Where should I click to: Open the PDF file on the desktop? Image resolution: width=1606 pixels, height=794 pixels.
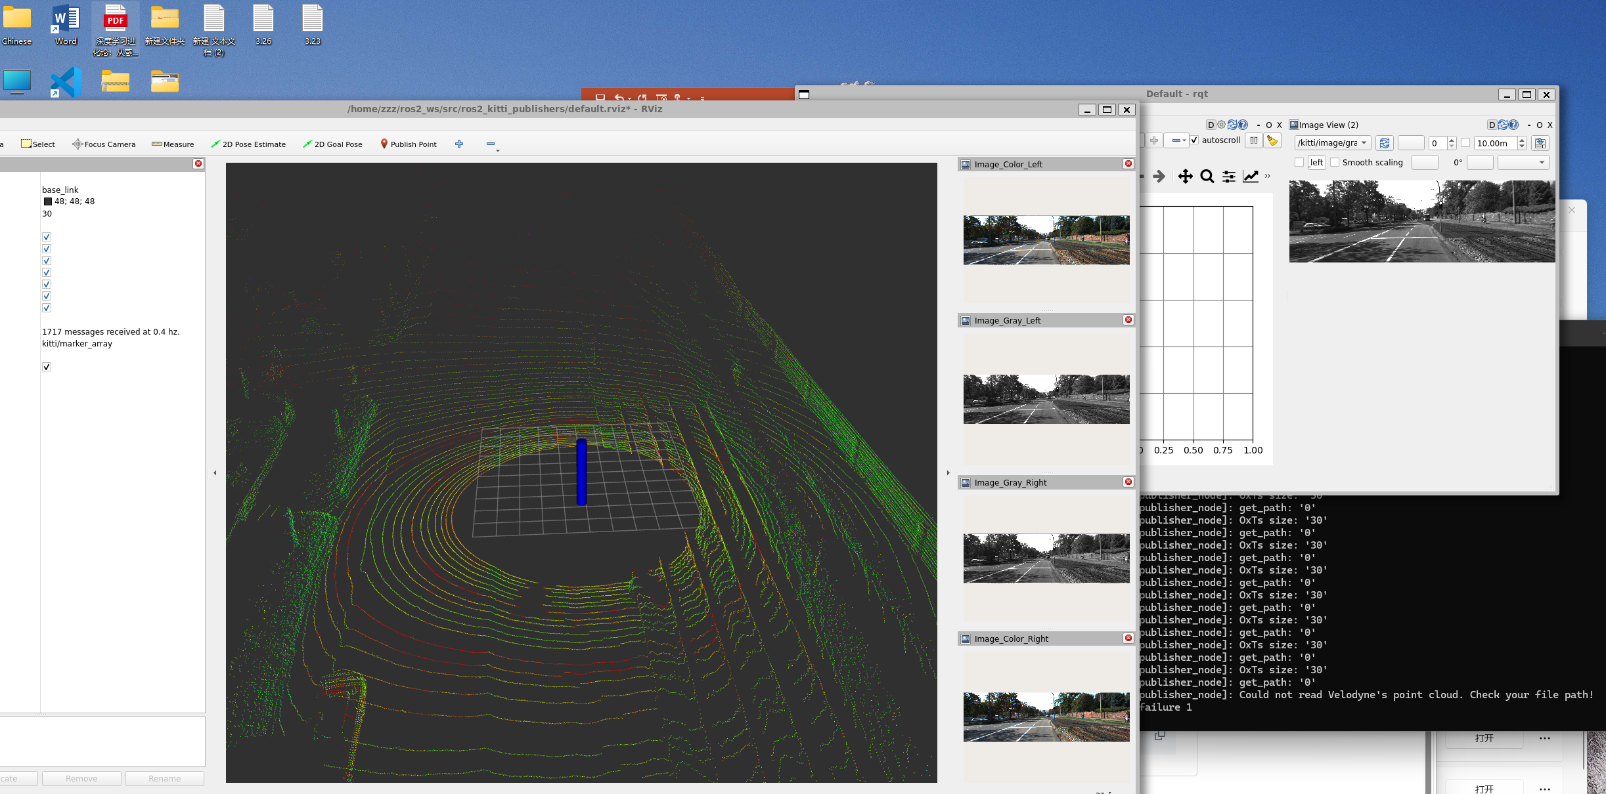pos(116,30)
